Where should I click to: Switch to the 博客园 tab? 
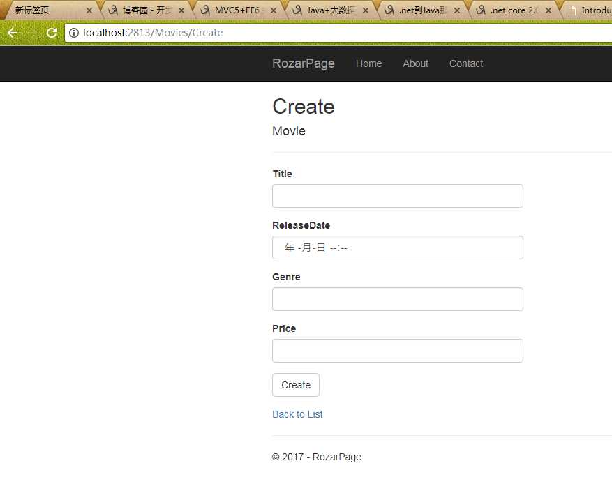pyautogui.click(x=147, y=10)
